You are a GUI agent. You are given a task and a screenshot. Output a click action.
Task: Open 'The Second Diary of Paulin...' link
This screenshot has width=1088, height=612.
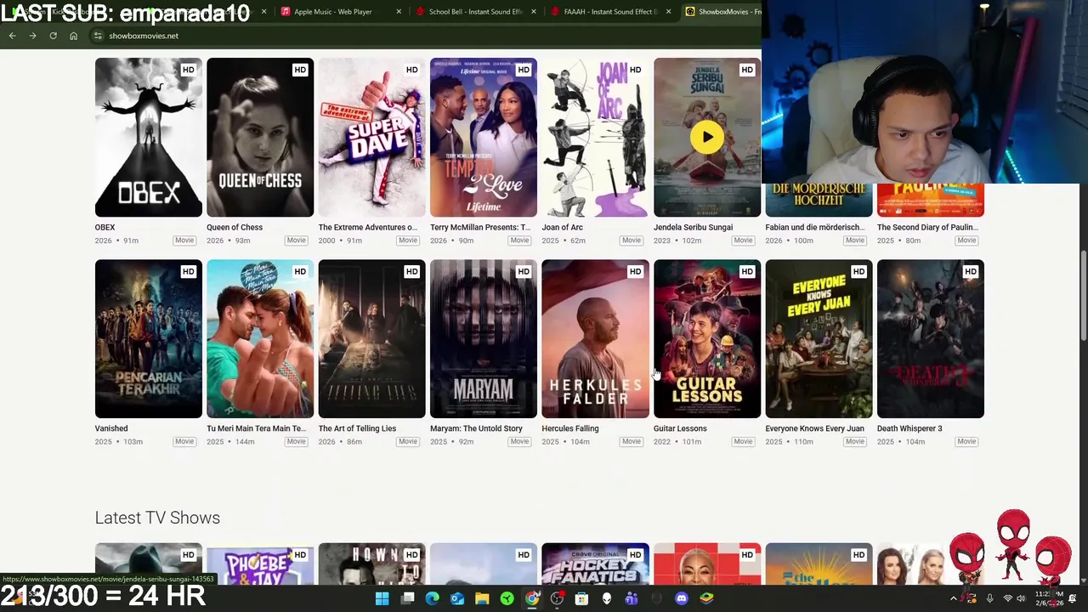(x=927, y=228)
